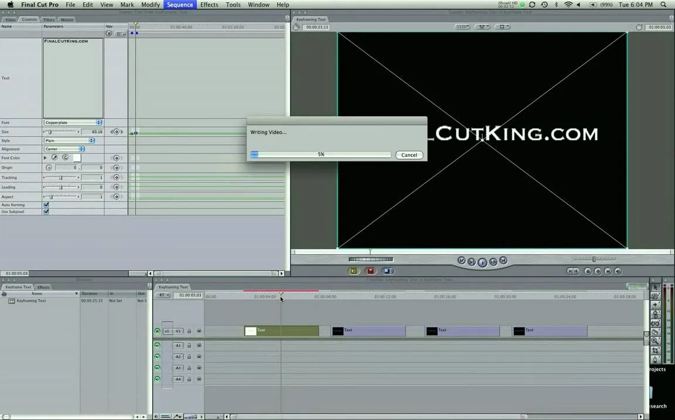Screen dimensions: 675x420
Task: Toggle V1 track visibility
Action: pos(157,332)
